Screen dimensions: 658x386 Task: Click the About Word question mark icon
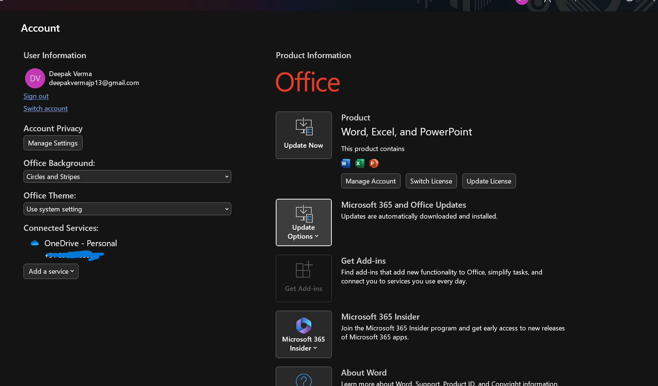(x=303, y=380)
